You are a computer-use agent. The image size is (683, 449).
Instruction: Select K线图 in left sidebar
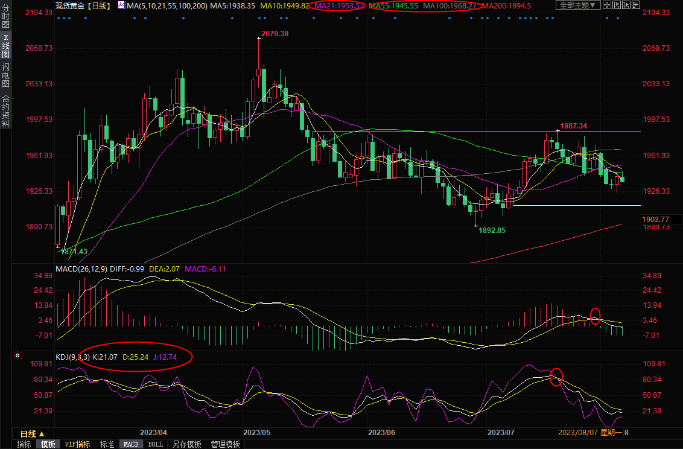[x=5, y=46]
